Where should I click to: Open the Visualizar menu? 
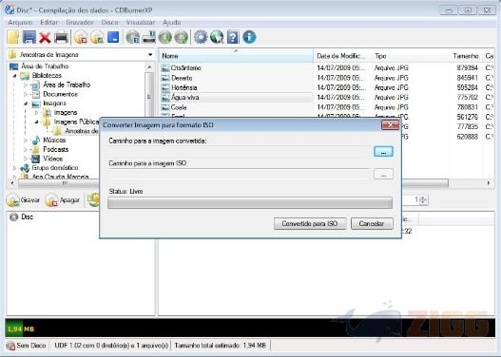(141, 23)
